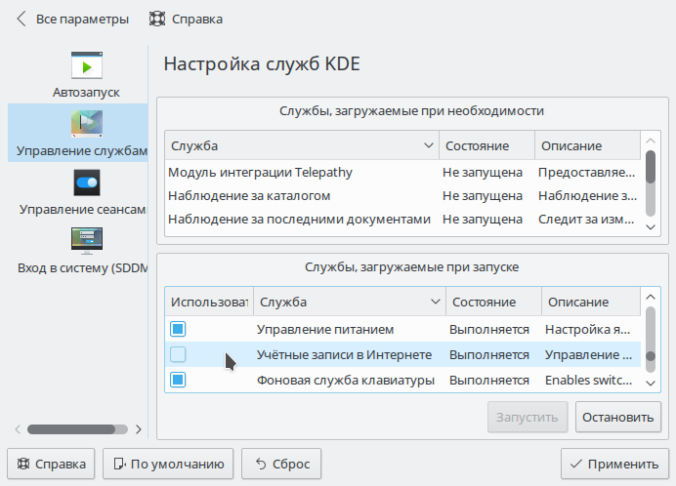Revert changes with the Сброс button
Screen dimensions: 676x486
tap(281, 464)
